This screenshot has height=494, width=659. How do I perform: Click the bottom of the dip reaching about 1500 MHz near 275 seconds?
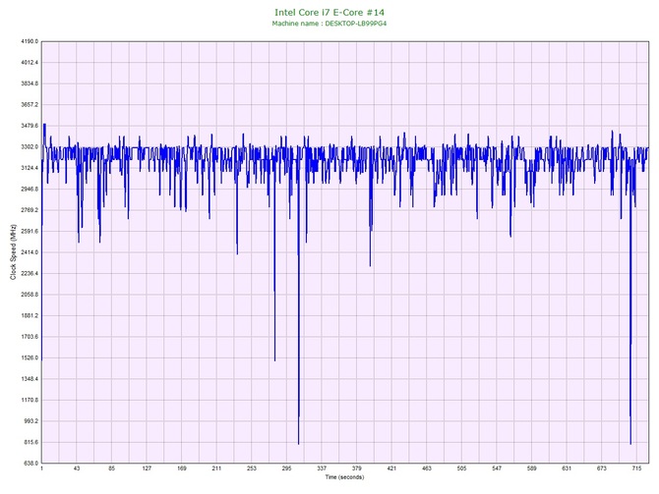pos(274,360)
